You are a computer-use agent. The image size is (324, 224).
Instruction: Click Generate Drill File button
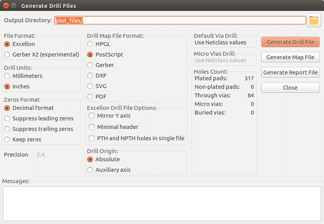point(290,42)
